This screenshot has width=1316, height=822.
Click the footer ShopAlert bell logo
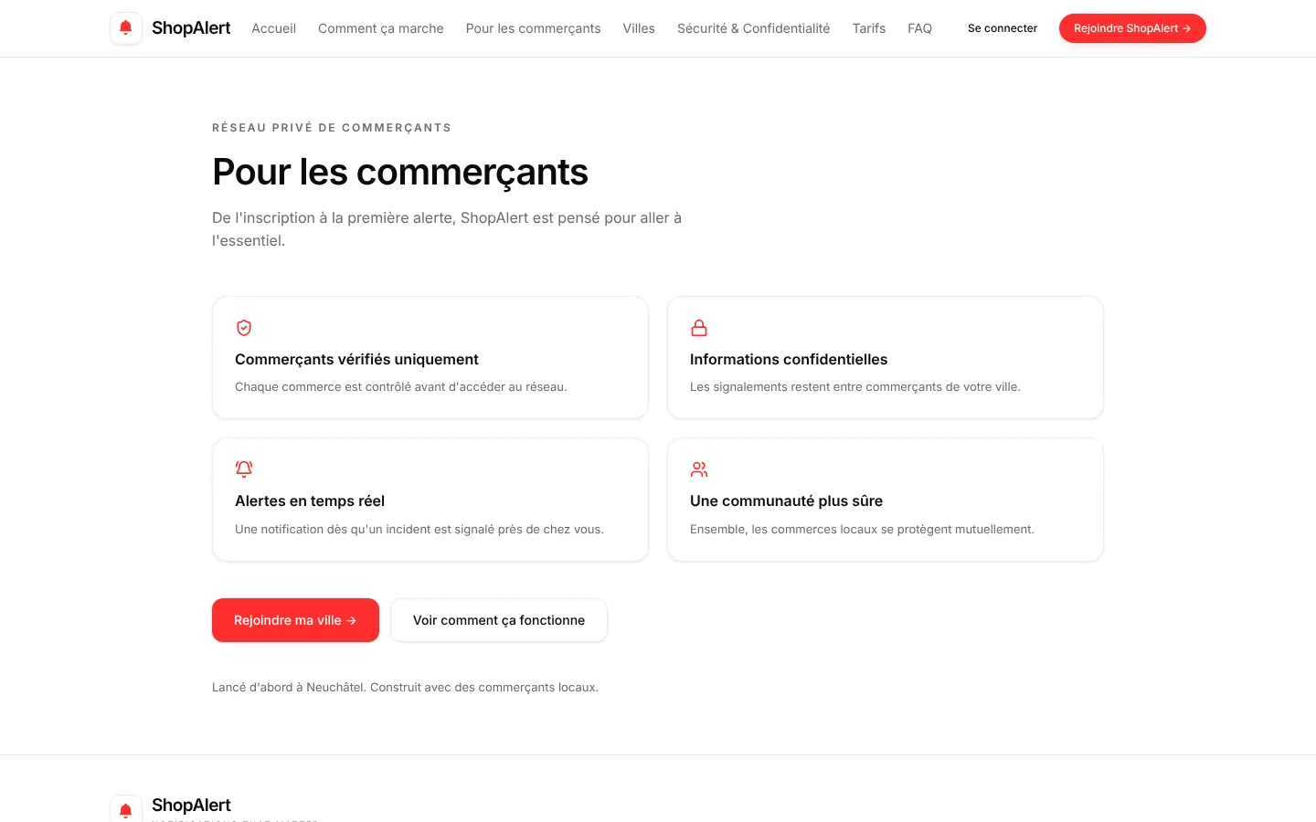click(126, 809)
